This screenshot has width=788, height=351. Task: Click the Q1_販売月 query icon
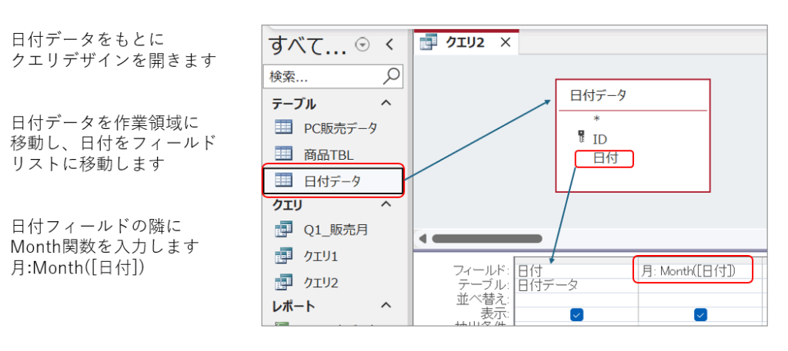(283, 229)
